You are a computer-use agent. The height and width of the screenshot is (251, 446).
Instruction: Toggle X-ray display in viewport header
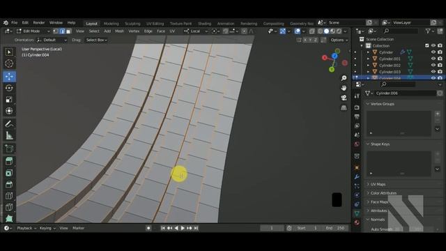(312, 31)
